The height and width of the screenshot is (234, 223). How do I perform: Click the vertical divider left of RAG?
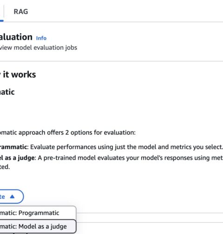[x=4, y=11]
